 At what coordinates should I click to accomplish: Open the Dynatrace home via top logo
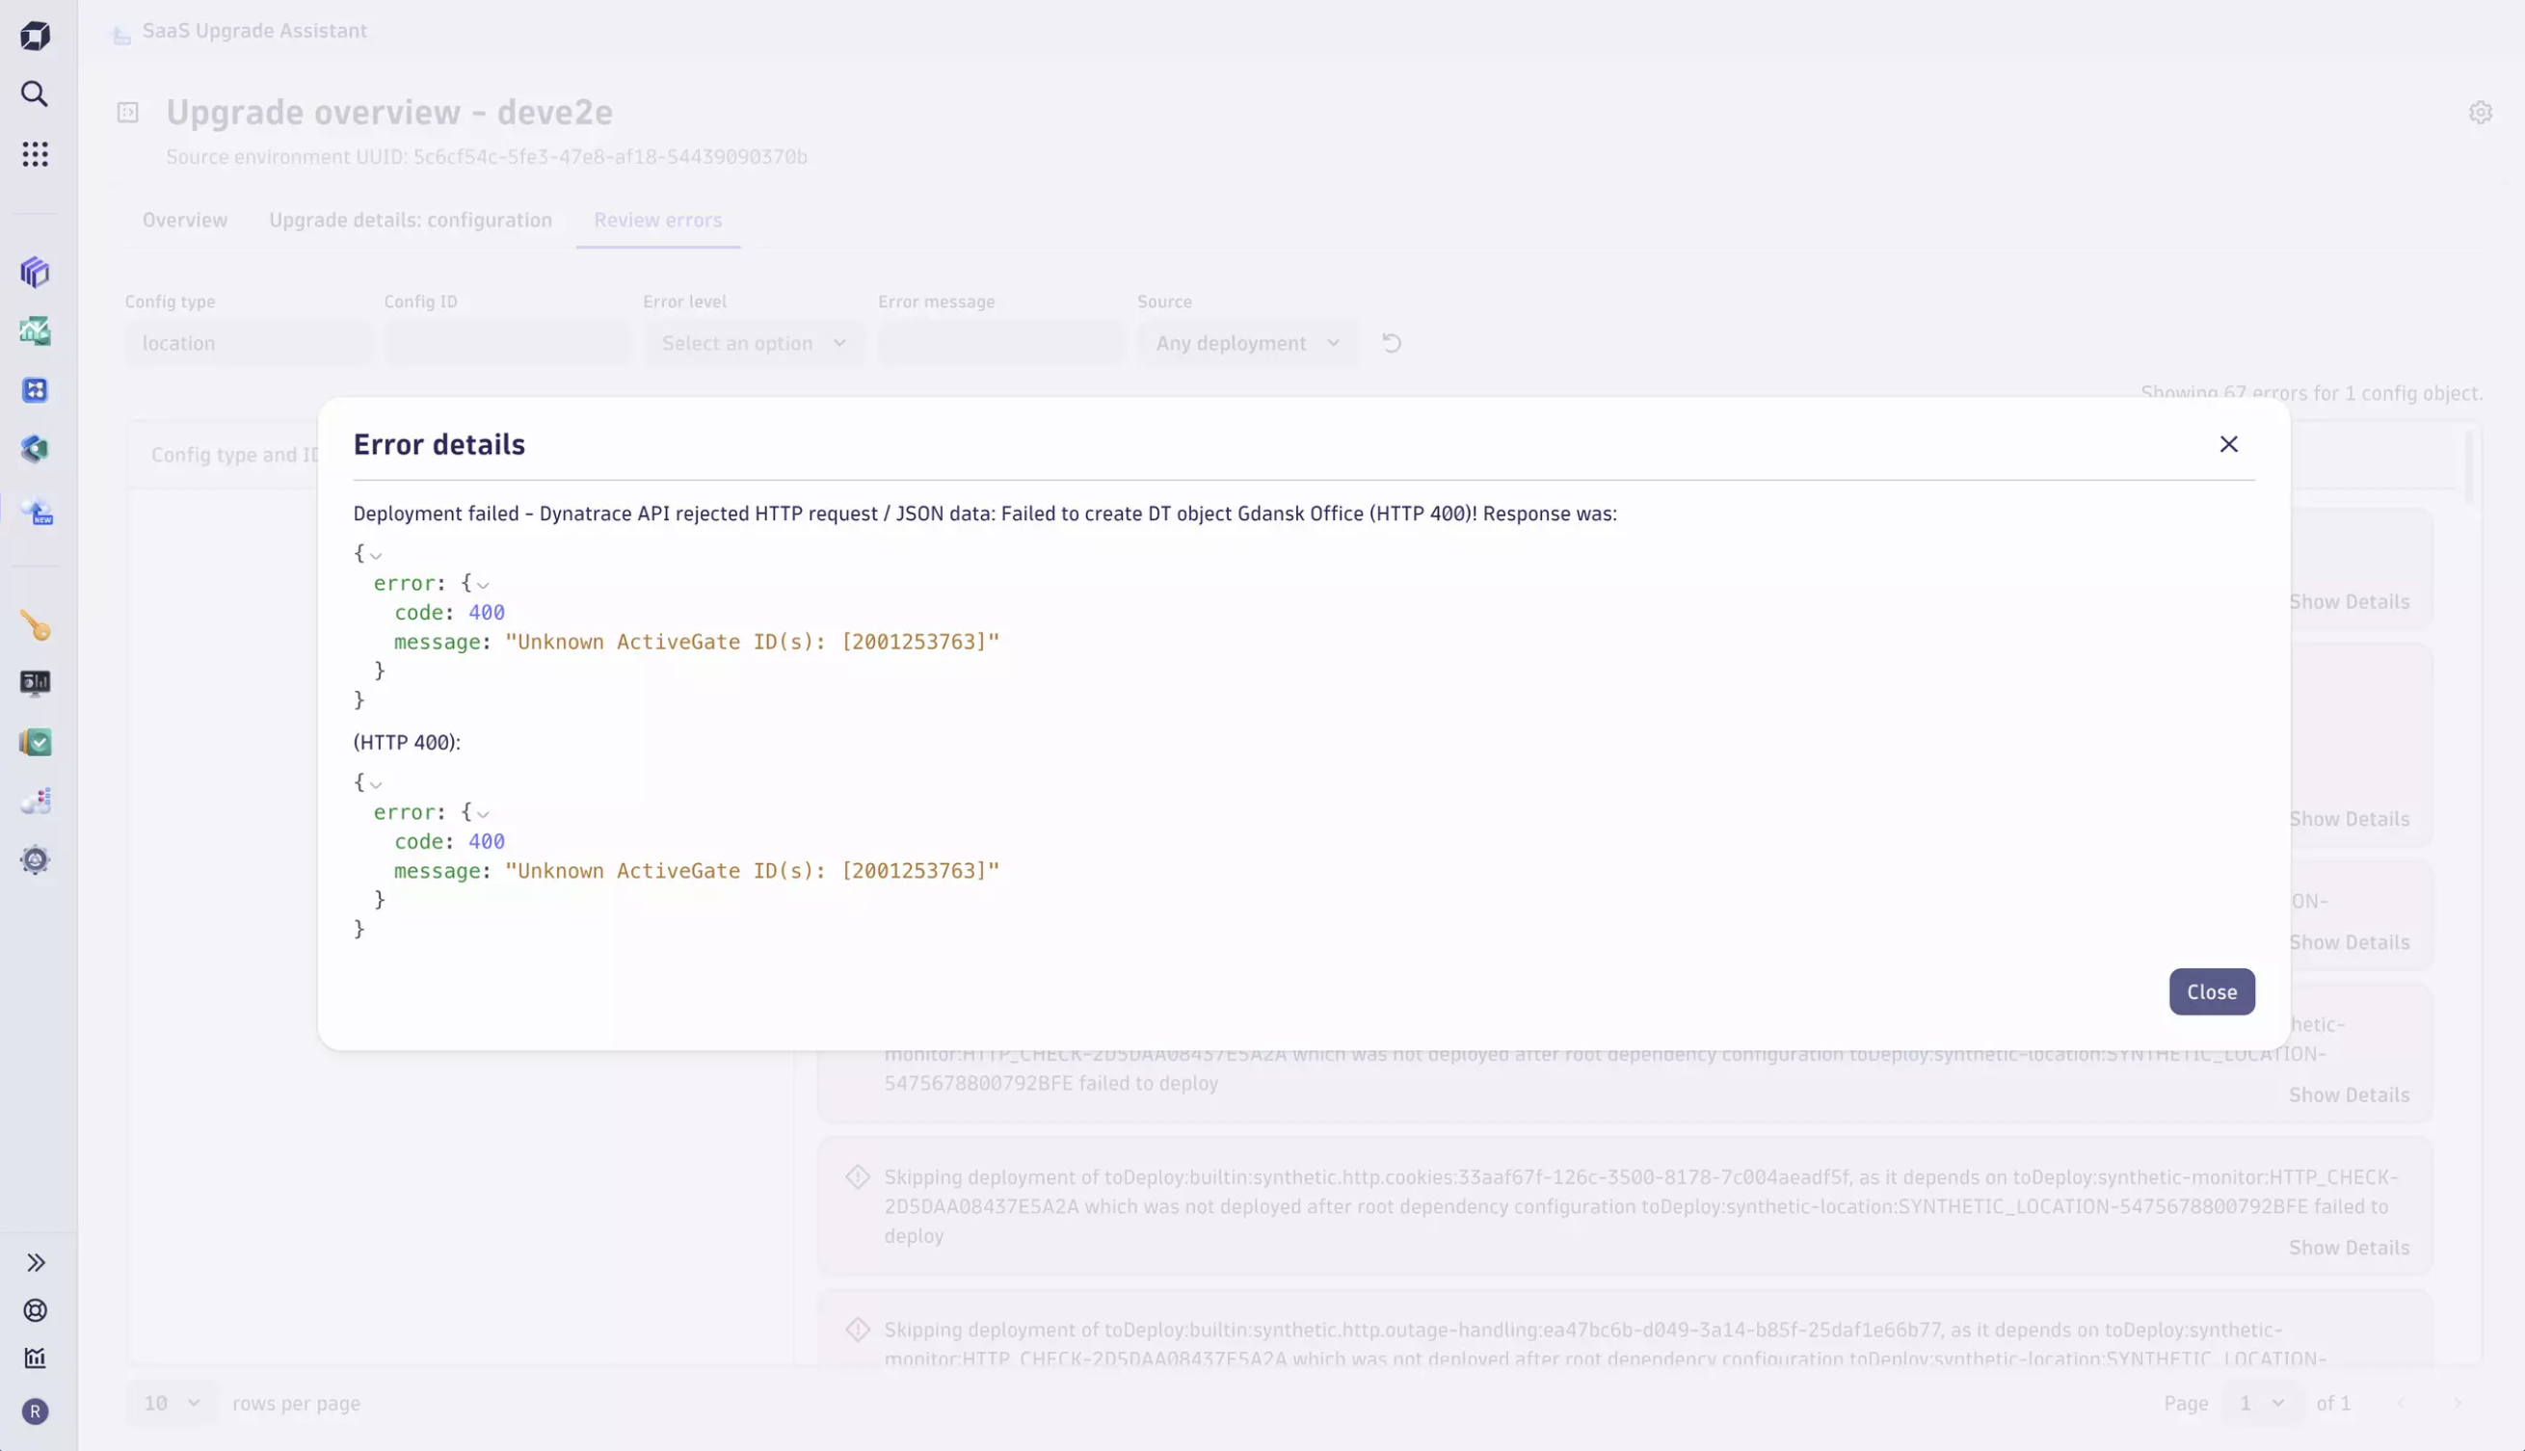(x=35, y=35)
